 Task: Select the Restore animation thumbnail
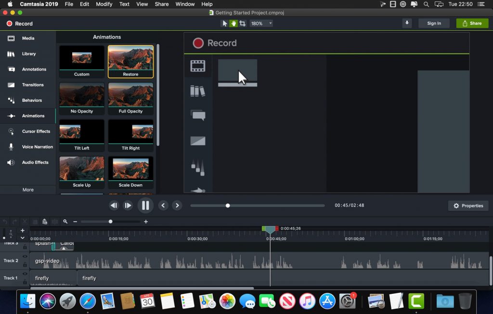130,61
